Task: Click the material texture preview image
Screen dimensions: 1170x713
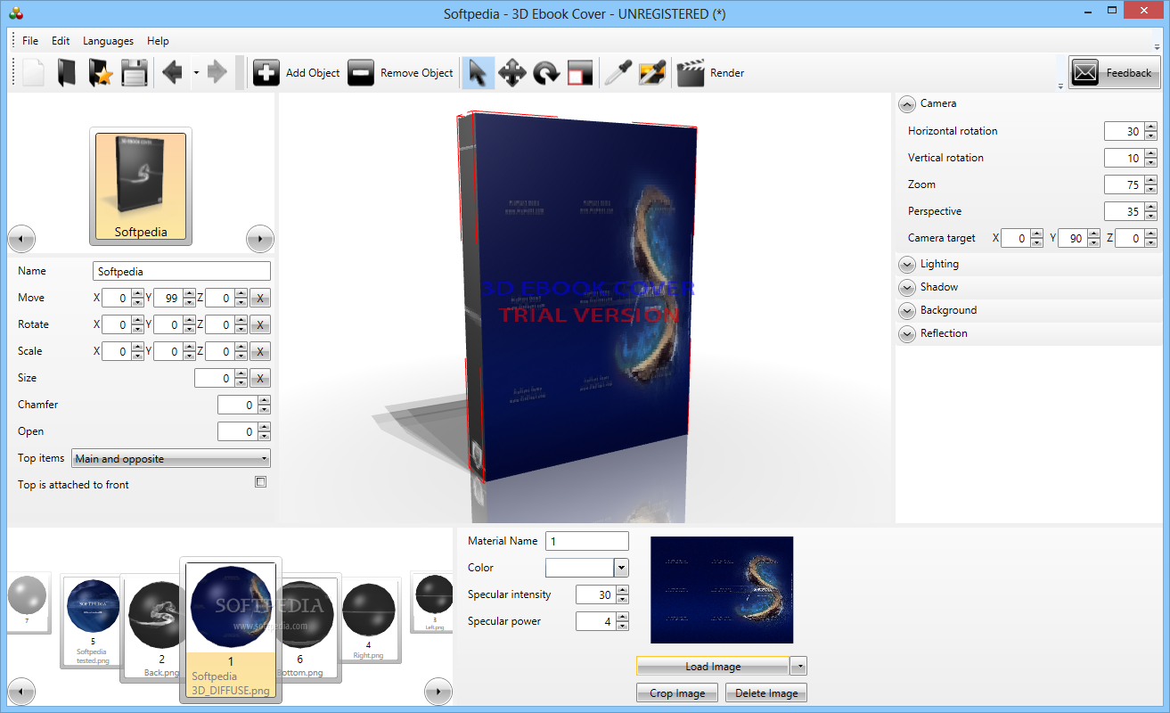Action: click(722, 590)
